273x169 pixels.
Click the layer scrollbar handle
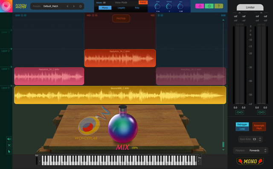coord(224,144)
